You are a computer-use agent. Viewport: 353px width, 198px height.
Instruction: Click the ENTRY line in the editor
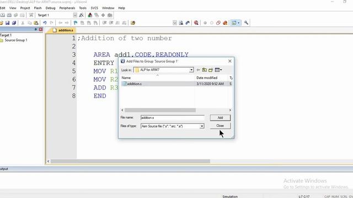coord(104,63)
